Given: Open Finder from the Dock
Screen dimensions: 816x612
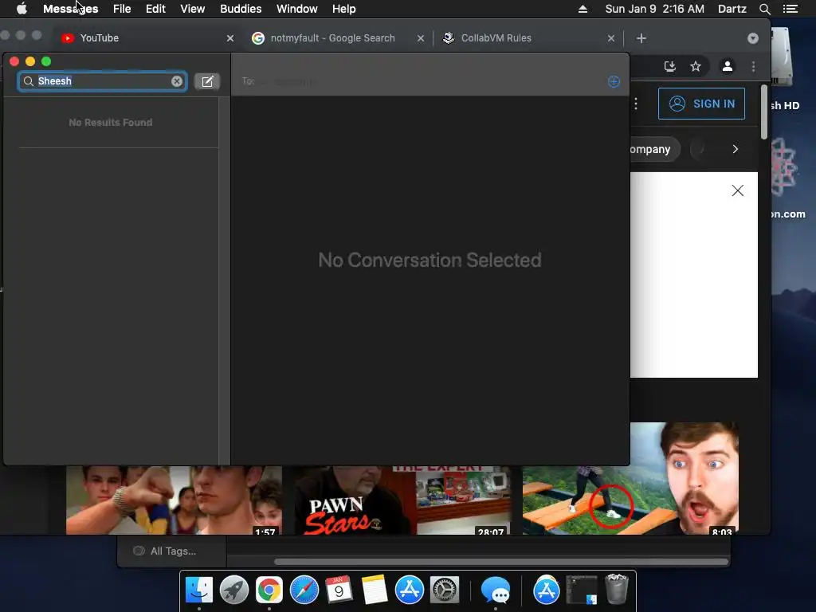Looking at the screenshot, I should 198,590.
